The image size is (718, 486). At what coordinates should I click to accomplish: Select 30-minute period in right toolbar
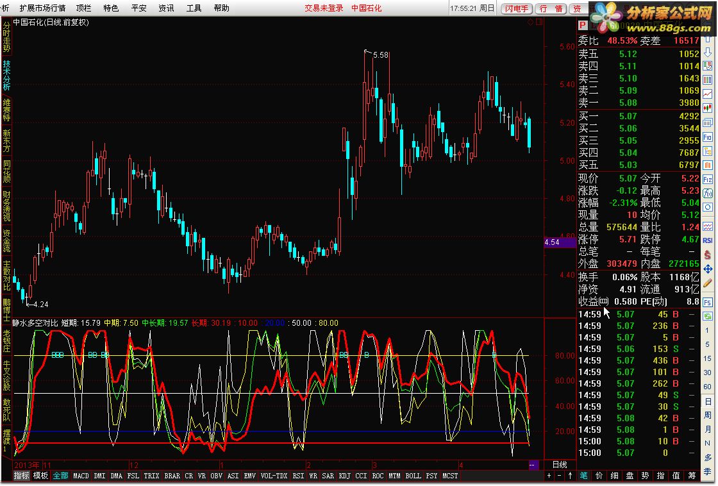[x=708, y=373]
